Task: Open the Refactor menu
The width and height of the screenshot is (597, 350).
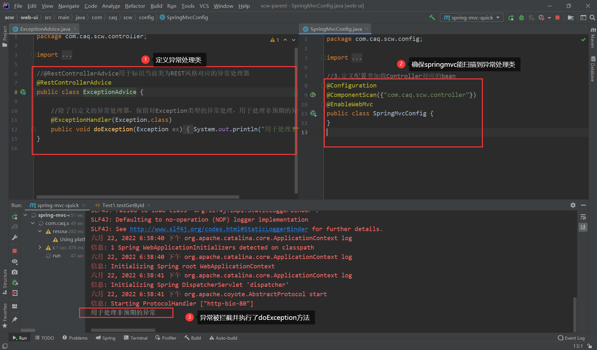Action: coord(135,6)
